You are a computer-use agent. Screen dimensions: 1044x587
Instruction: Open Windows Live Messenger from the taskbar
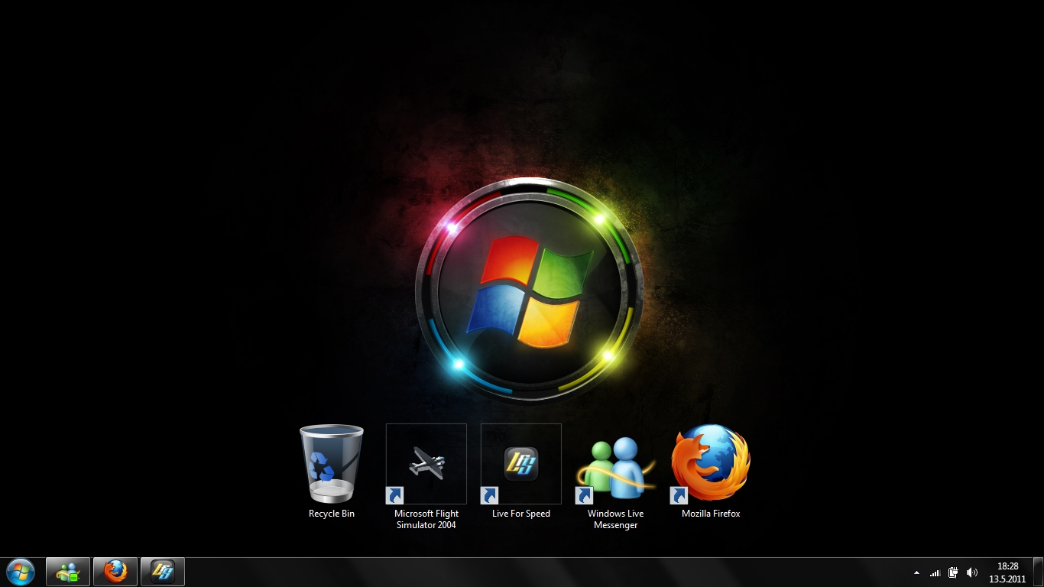click(68, 572)
